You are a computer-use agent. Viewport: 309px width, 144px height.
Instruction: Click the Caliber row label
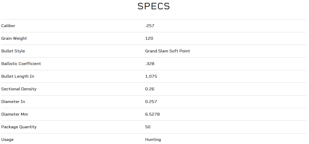click(x=8, y=26)
